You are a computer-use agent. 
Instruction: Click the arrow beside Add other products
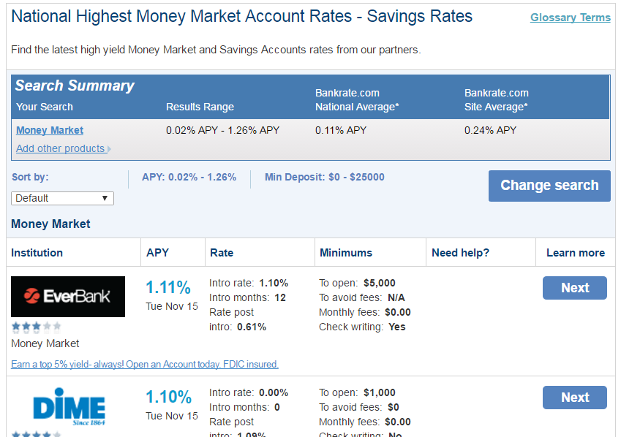109,149
